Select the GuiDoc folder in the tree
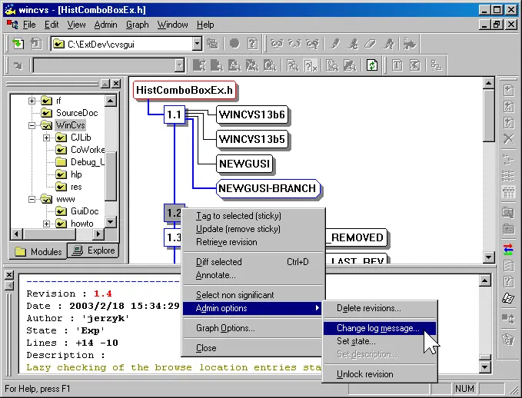The height and width of the screenshot is (398, 522). click(85, 211)
